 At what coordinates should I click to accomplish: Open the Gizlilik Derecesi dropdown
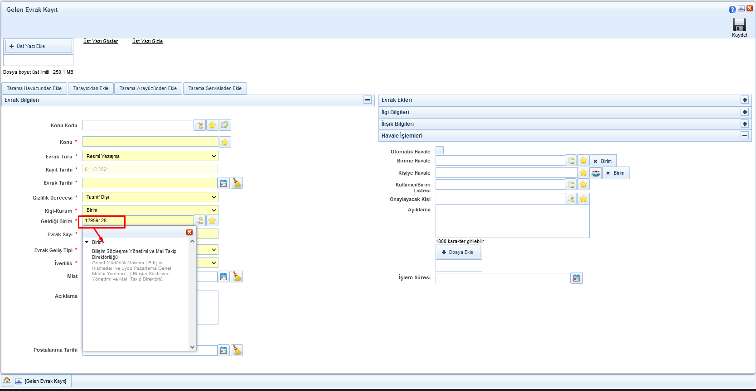pos(150,197)
